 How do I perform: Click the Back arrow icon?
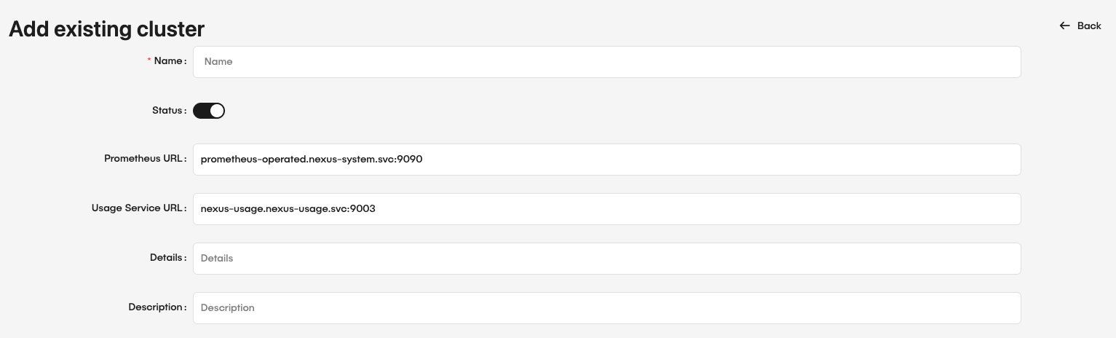1064,25
